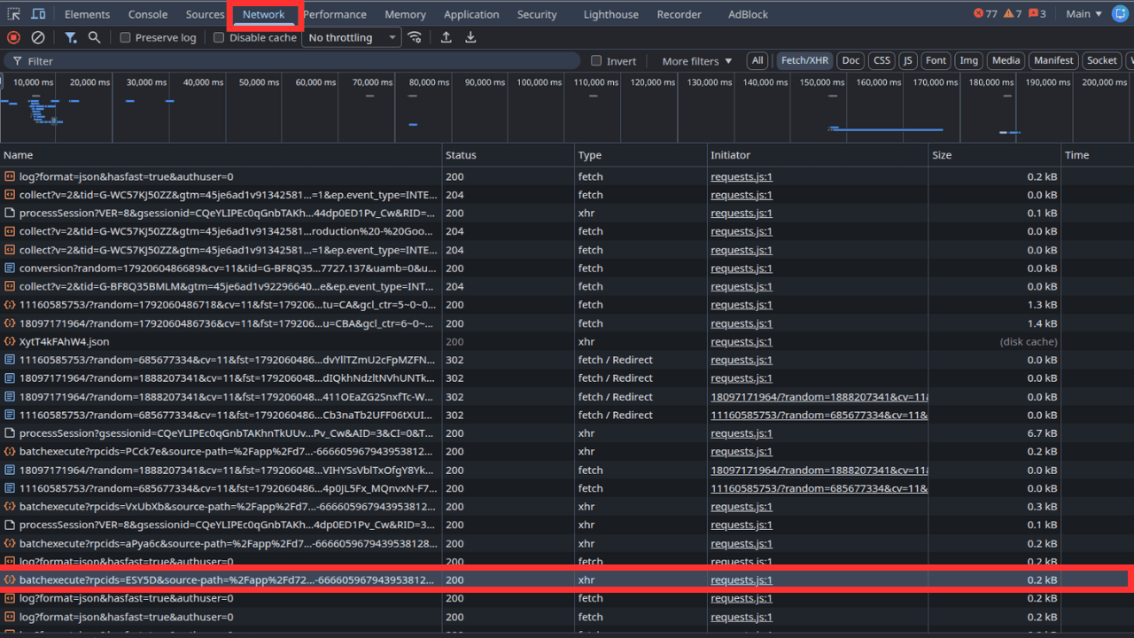Image resolution: width=1134 pixels, height=638 pixels.
Task: Toggle the Fetch/XHR type filter
Action: pyautogui.click(x=804, y=60)
